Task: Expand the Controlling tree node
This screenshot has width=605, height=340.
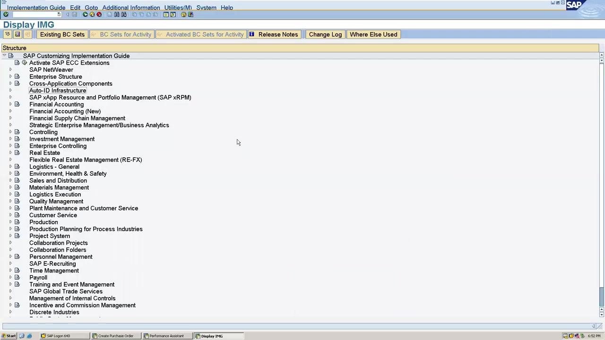Action: click(10, 132)
